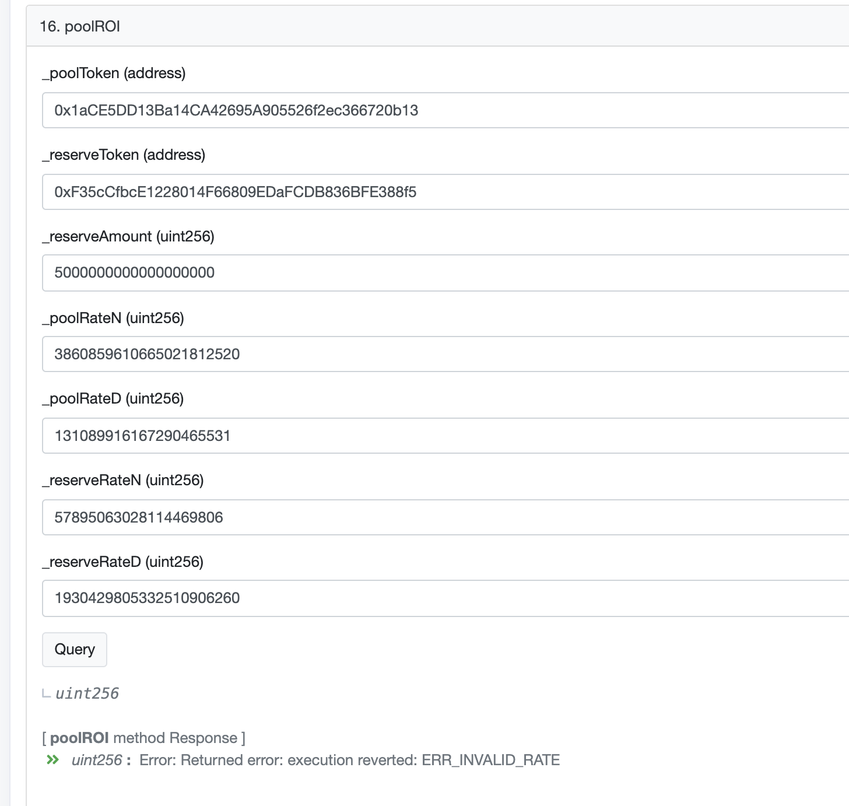Image resolution: width=849 pixels, height=806 pixels.
Task: Click the Query button
Action: tap(74, 649)
